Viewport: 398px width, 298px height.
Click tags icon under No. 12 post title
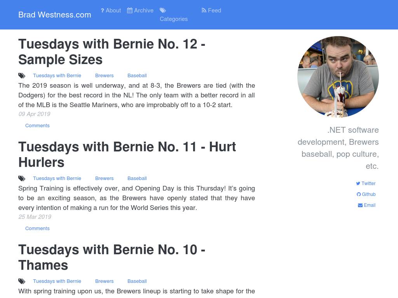[22, 76]
